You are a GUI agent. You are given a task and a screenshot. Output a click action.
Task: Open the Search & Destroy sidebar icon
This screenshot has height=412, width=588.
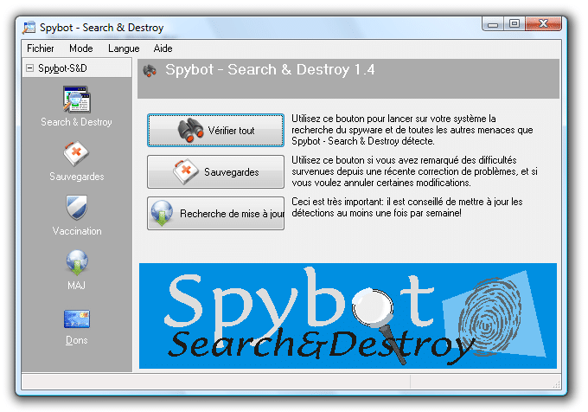tap(76, 100)
